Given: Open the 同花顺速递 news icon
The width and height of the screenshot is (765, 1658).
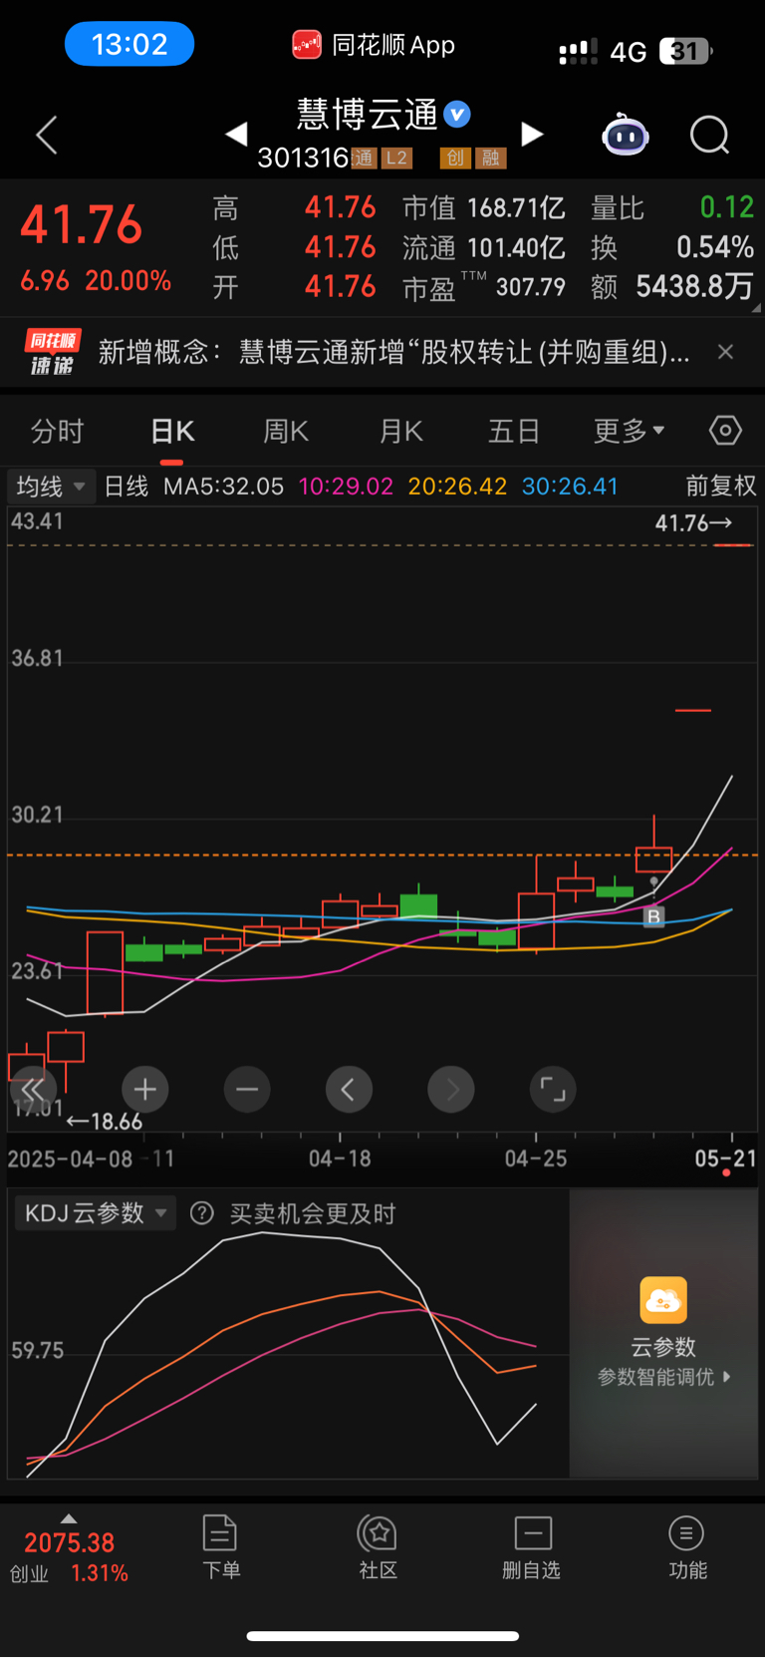Looking at the screenshot, I should (x=52, y=353).
